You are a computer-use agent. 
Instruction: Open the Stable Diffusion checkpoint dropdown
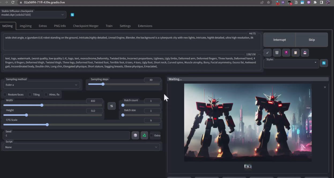pyautogui.click(x=33, y=15)
